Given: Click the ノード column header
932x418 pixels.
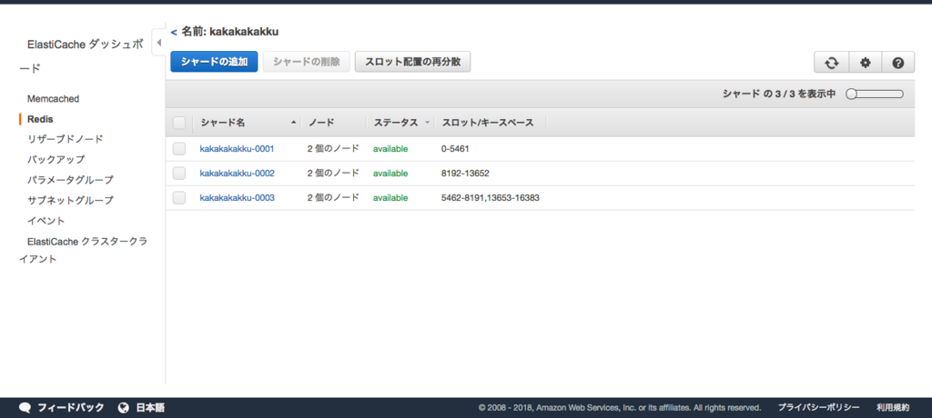Looking at the screenshot, I should coord(321,123).
